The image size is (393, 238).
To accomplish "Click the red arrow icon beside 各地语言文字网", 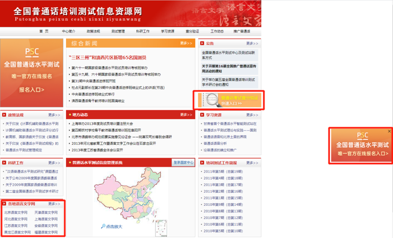I will tap(4, 204).
